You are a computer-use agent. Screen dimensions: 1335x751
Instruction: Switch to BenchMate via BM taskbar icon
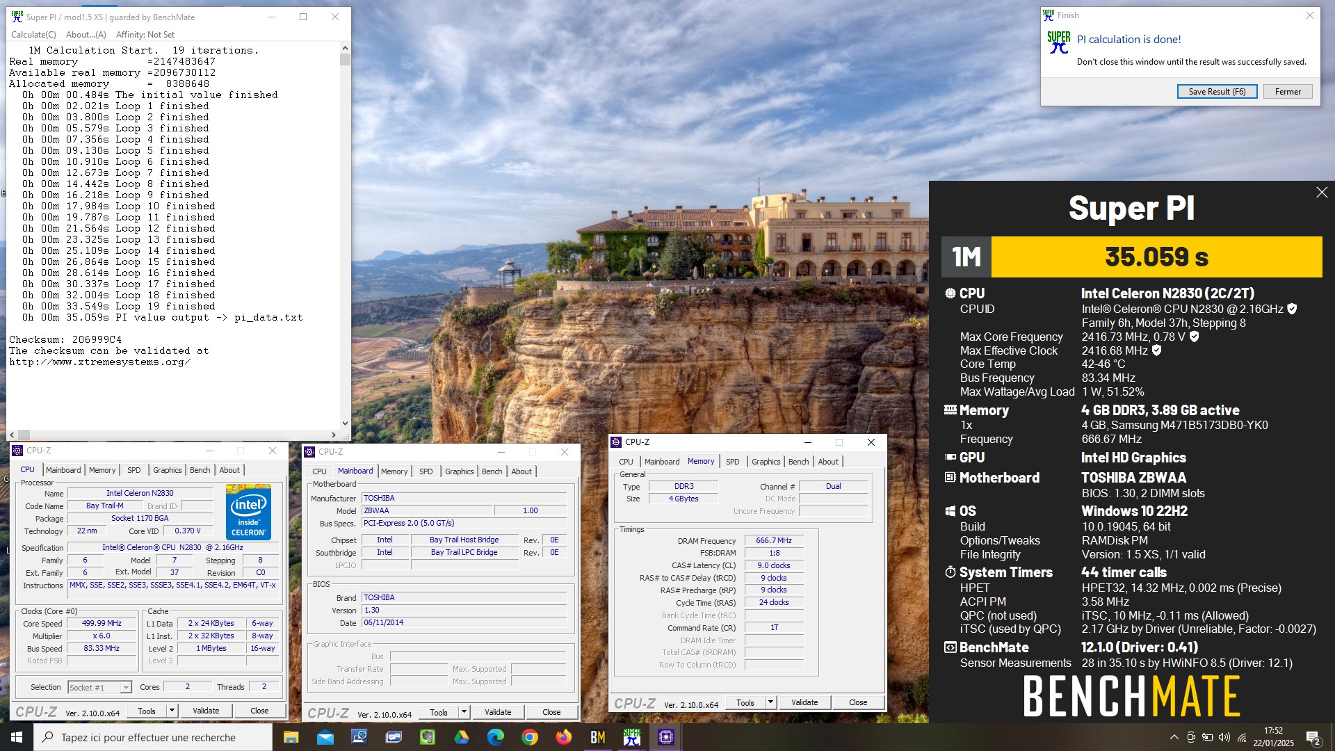(x=597, y=737)
